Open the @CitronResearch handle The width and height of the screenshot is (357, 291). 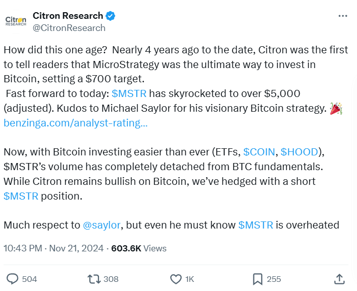click(x=69, y=28)
